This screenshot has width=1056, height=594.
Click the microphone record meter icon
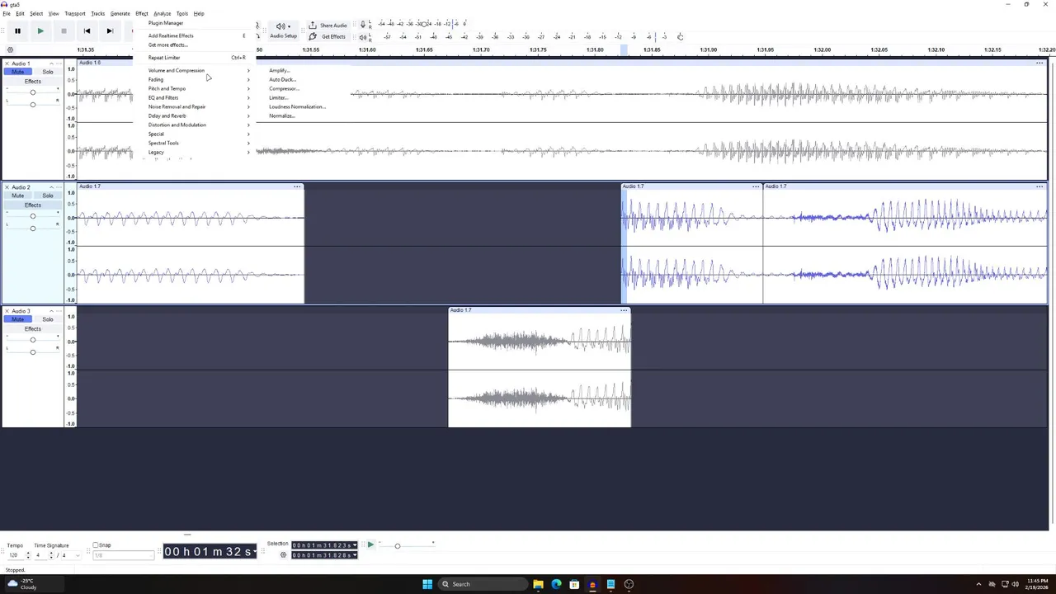362,25
